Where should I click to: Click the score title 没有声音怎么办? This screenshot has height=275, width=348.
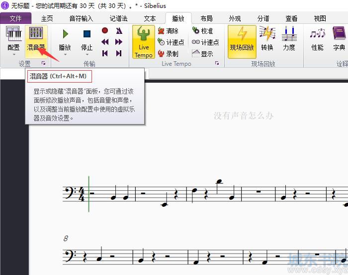click(244, 116)
